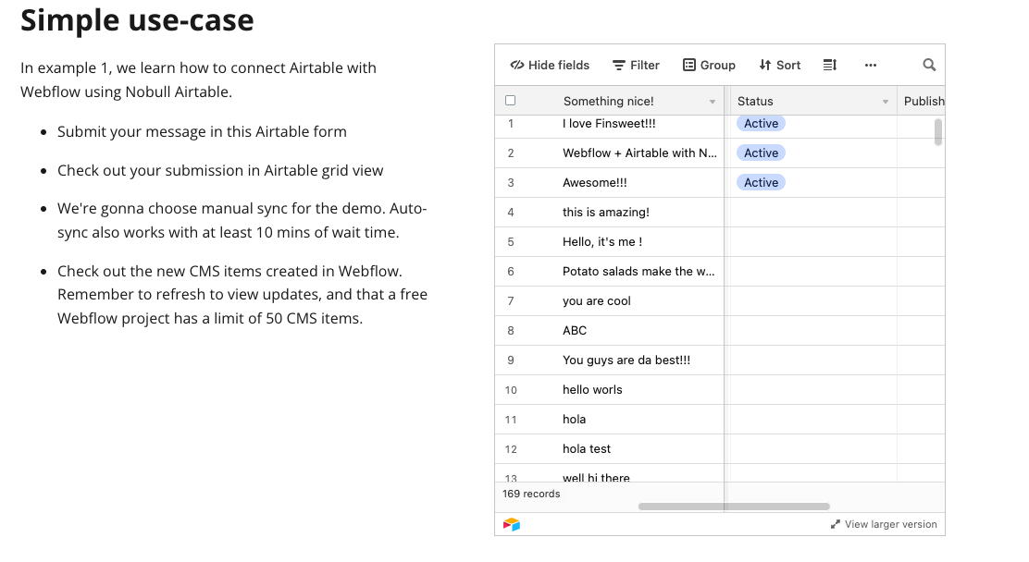Click the Airtable logo icon
This screenshot has height=562, width=1029.
[512, 524]
